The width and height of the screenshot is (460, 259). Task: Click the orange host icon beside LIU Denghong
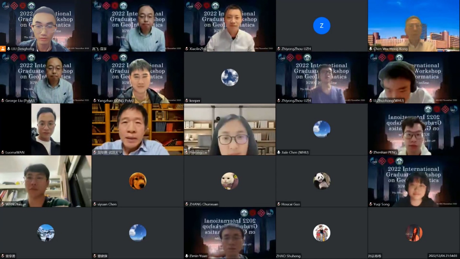tap(3, 49)
